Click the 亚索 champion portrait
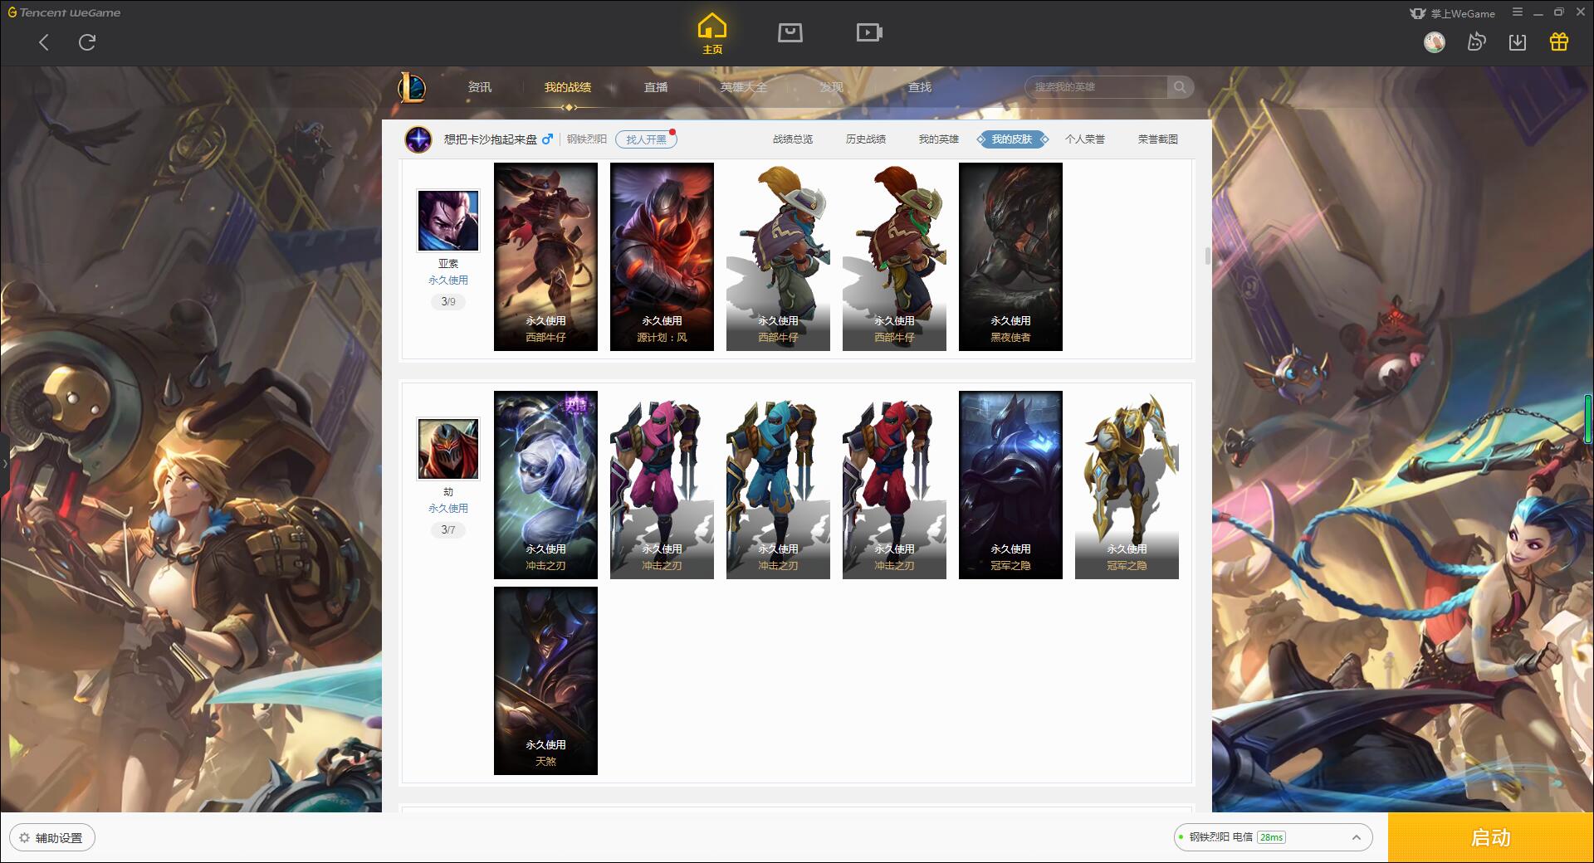 (x=448, y=220)
